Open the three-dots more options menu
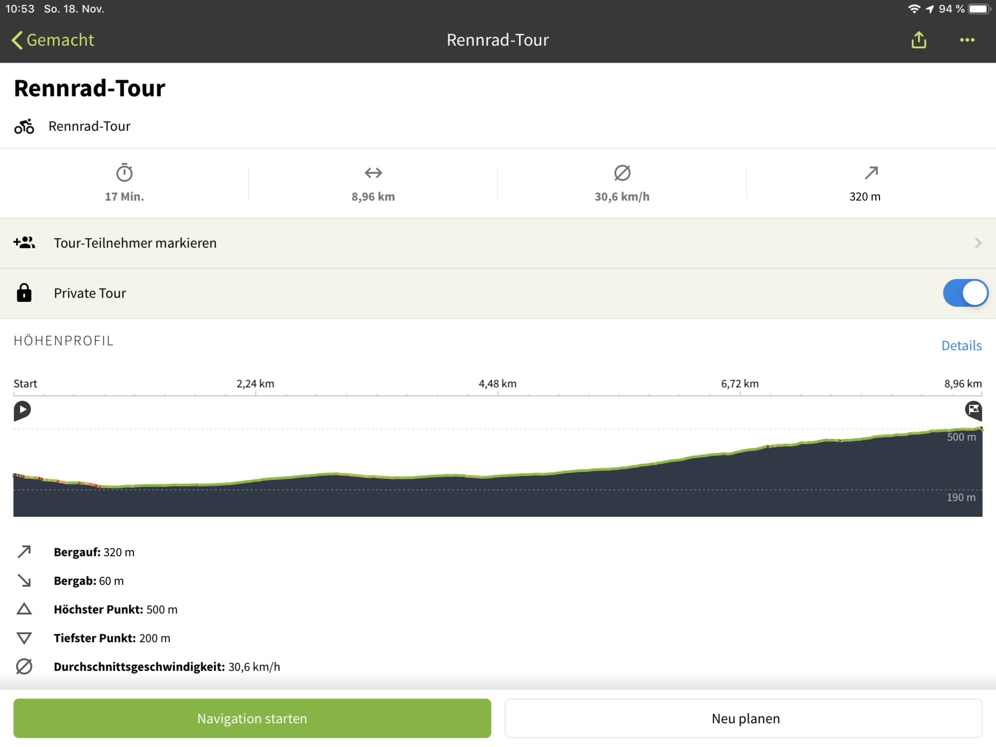Screen dimensions: 996x747 point(967,40)
